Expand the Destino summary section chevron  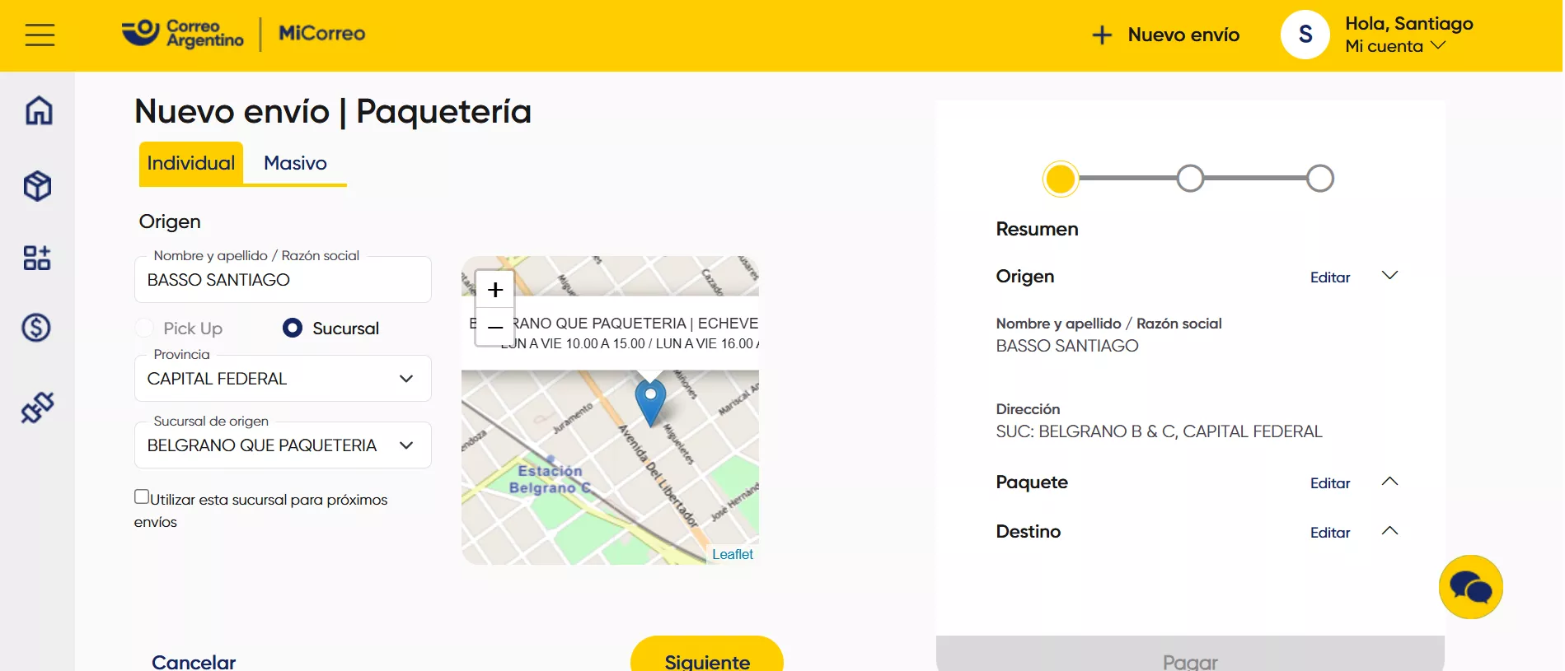pos(1389,530)
